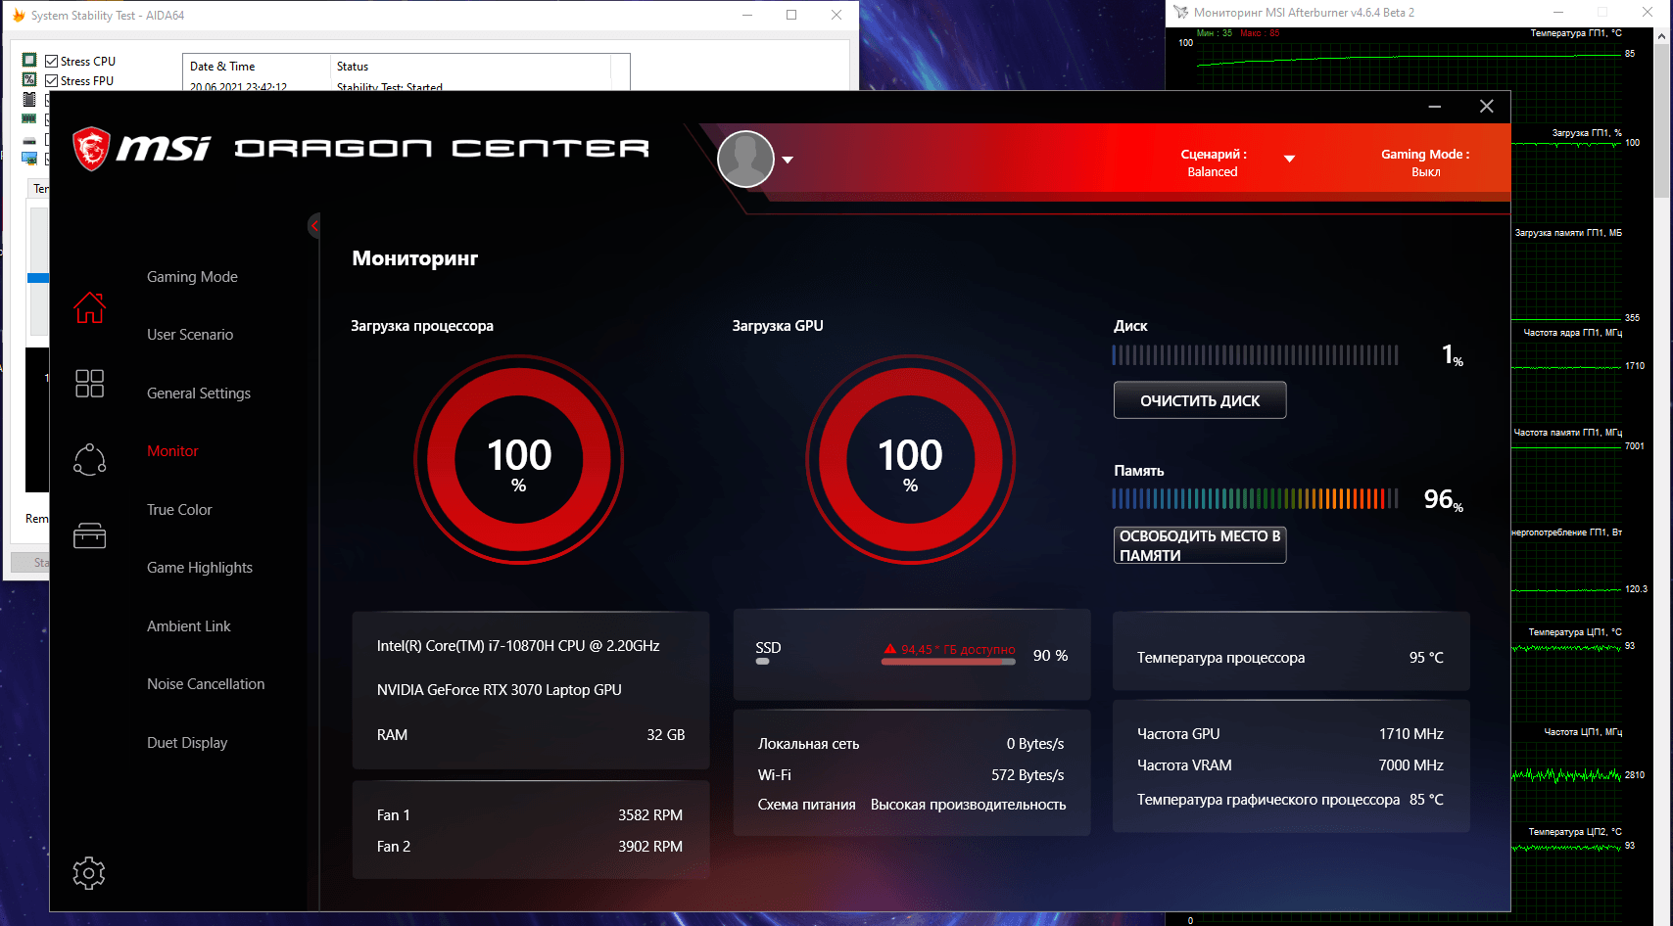
Task: Click the Afterburner jet icon in title bar
Action: click(1181, 13)
